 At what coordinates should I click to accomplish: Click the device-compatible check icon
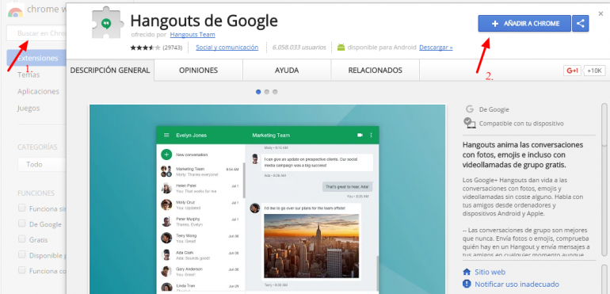pyautogui.click(x=470, y=123)
